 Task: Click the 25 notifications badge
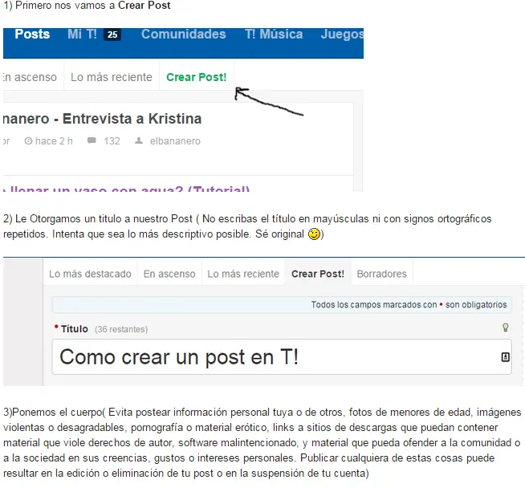coord(112,35)
